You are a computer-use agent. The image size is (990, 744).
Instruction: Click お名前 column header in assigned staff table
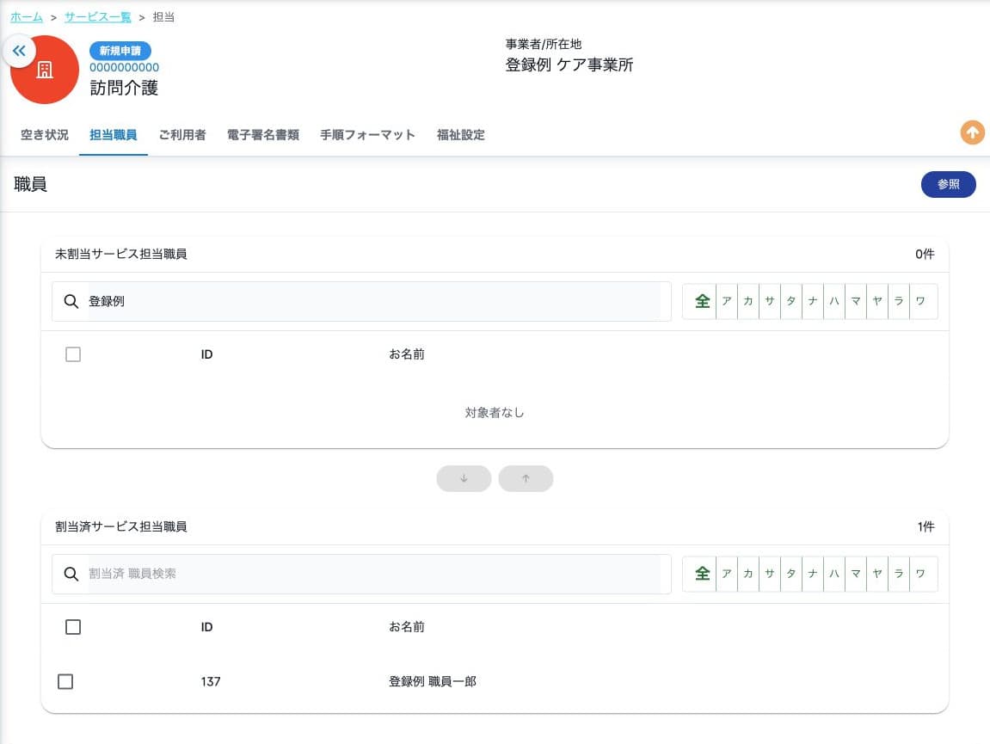(x=407, y=627)
